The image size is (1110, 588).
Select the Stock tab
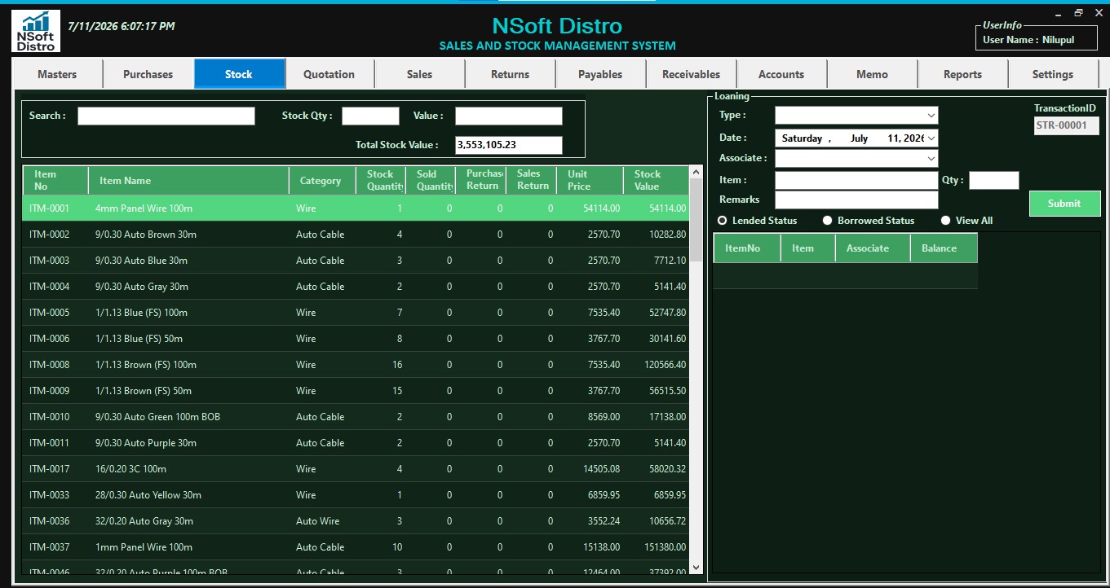(239, 74)
